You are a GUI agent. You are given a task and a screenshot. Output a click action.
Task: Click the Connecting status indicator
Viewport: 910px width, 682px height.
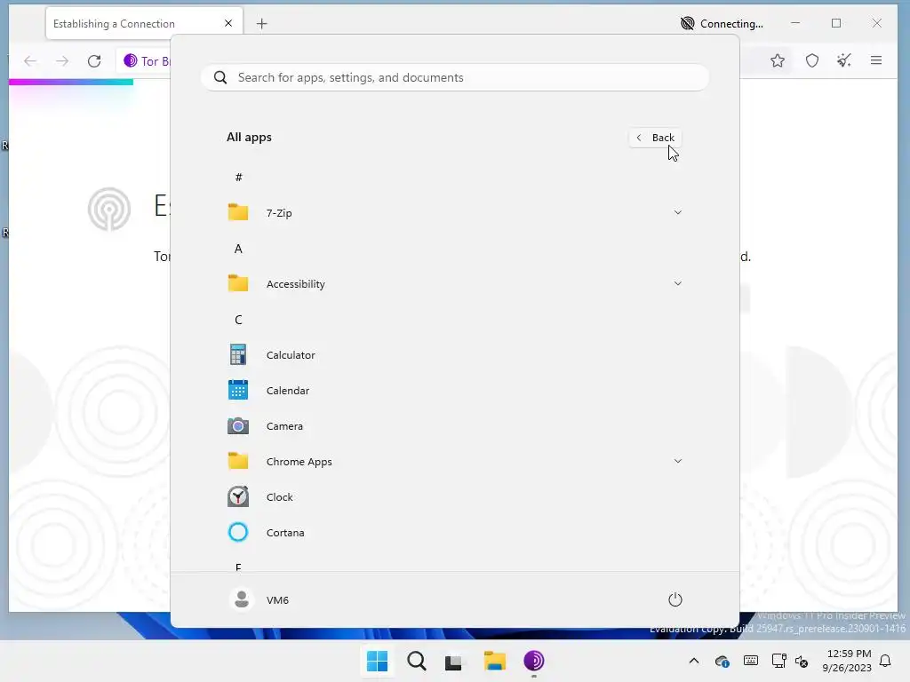[722, 24]
